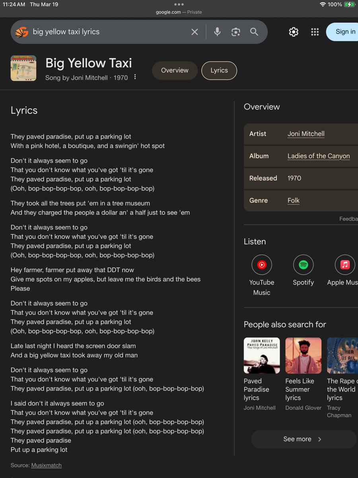Open Ladies of the Canyon album link
The width and height of the screenshot is (358, 478).
pos(319,156)
